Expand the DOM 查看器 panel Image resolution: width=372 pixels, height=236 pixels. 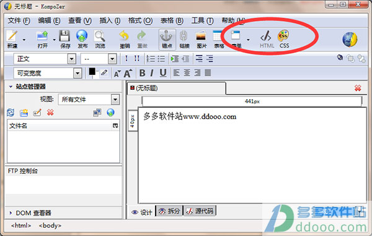(x=11, y=213)
